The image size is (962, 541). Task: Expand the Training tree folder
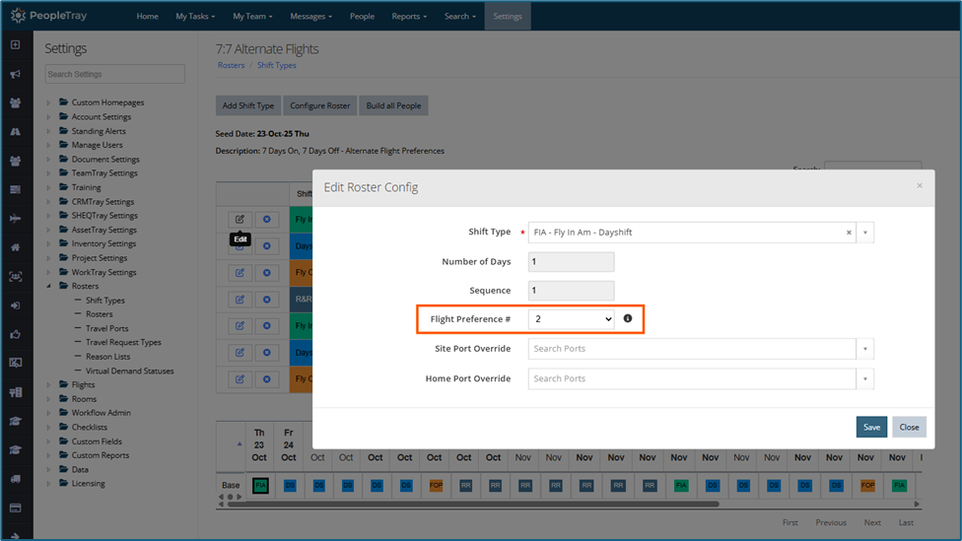point(48,187)
